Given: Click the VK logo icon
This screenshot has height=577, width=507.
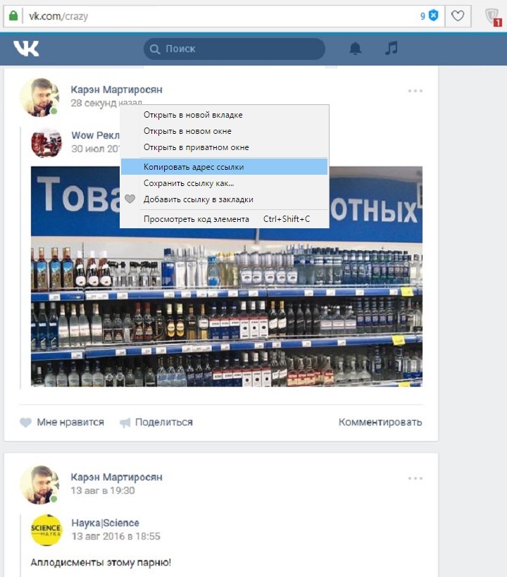Looking at the screenshot, I should pos(26,48).
